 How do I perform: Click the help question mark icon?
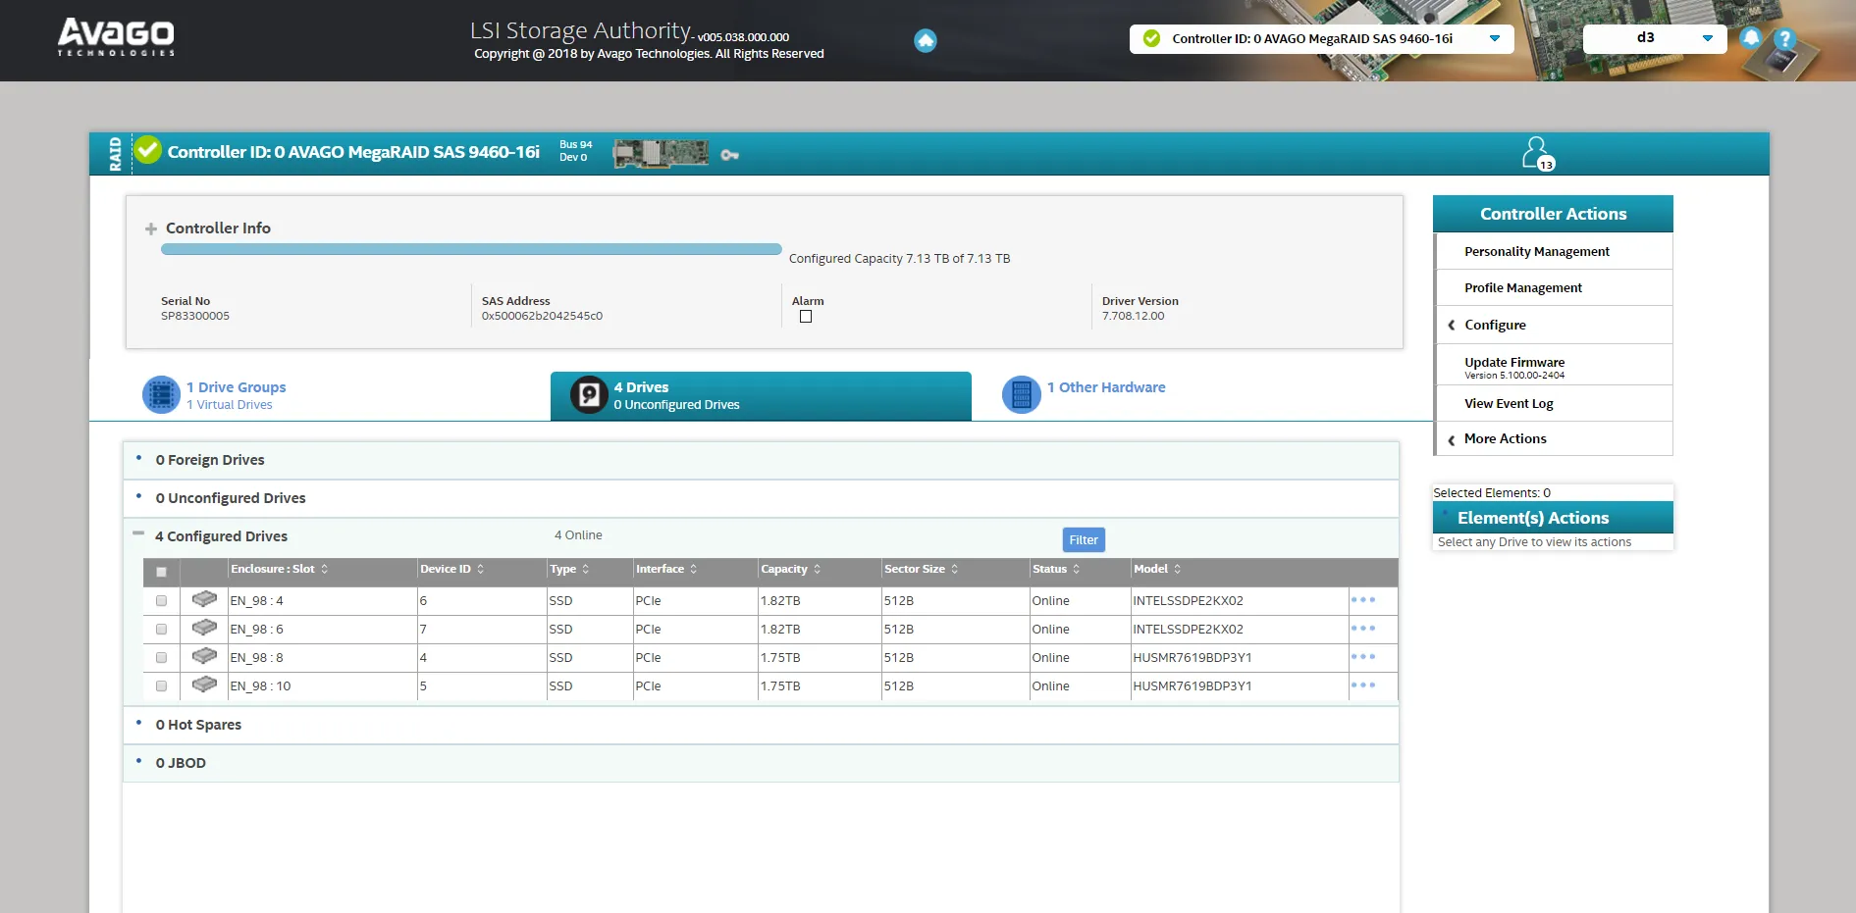coord(1784,39)
